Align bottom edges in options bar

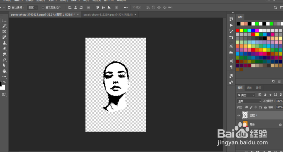pos(109,7)
